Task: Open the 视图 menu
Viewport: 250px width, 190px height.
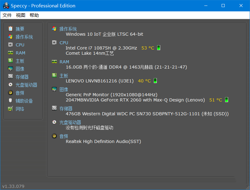Action: tap(21, 15)
